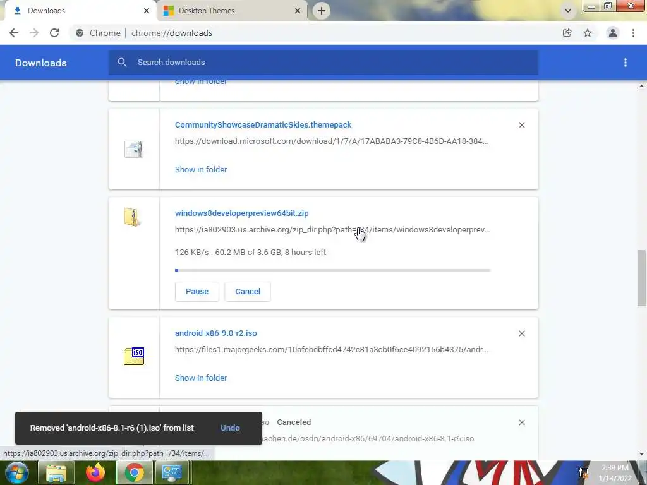
Task: Open the Personalization window taskbar icon
Action: 172,472
